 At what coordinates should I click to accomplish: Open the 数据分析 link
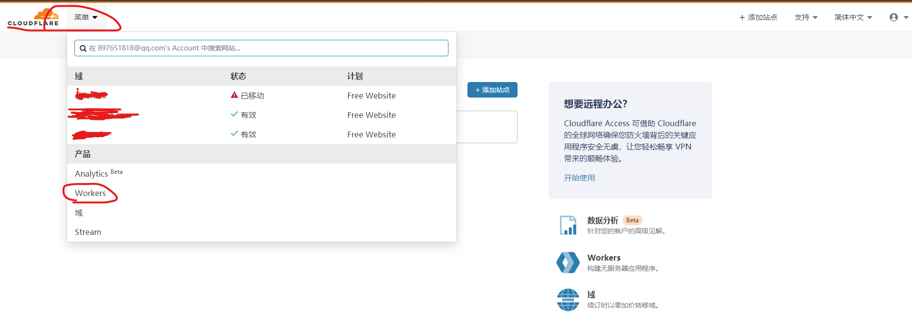pos(603,220)
